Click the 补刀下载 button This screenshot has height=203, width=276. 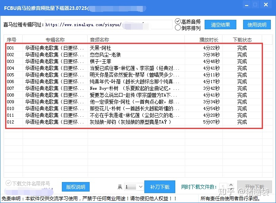pyautogui.click(x=160, y=187)
